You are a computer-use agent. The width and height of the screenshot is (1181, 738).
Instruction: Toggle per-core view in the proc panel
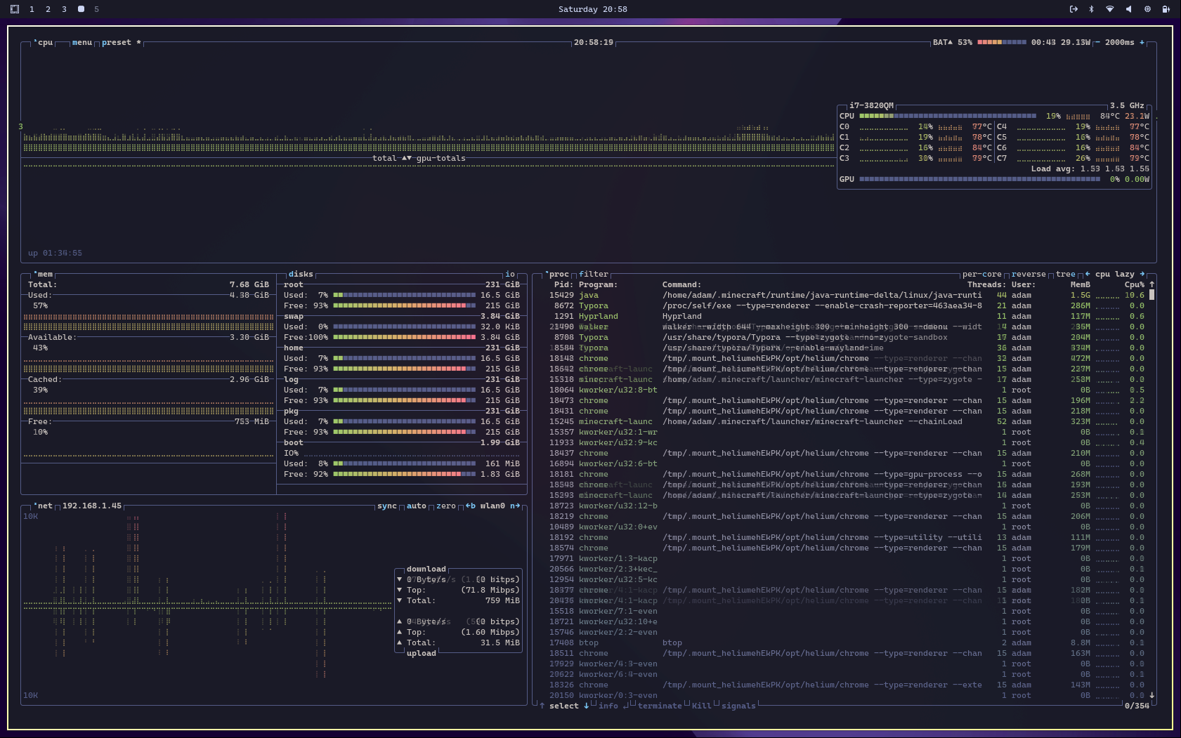click(983, 274)
